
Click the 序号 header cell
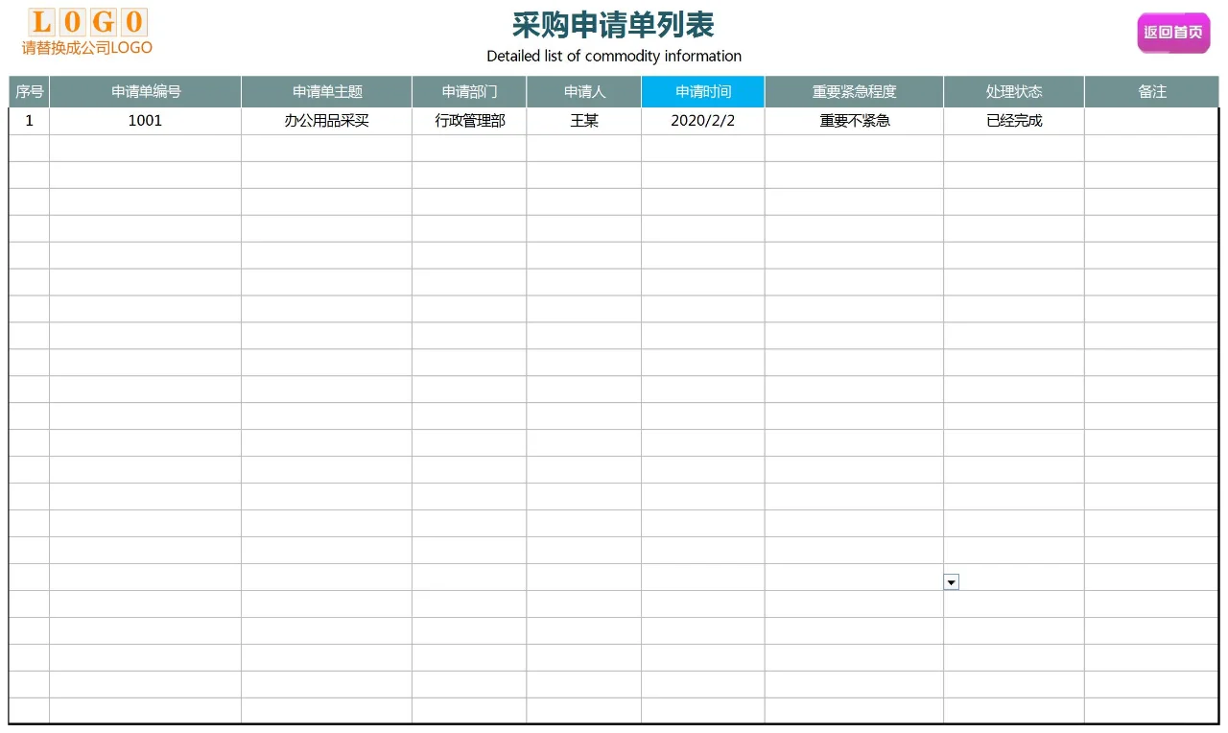29,91
